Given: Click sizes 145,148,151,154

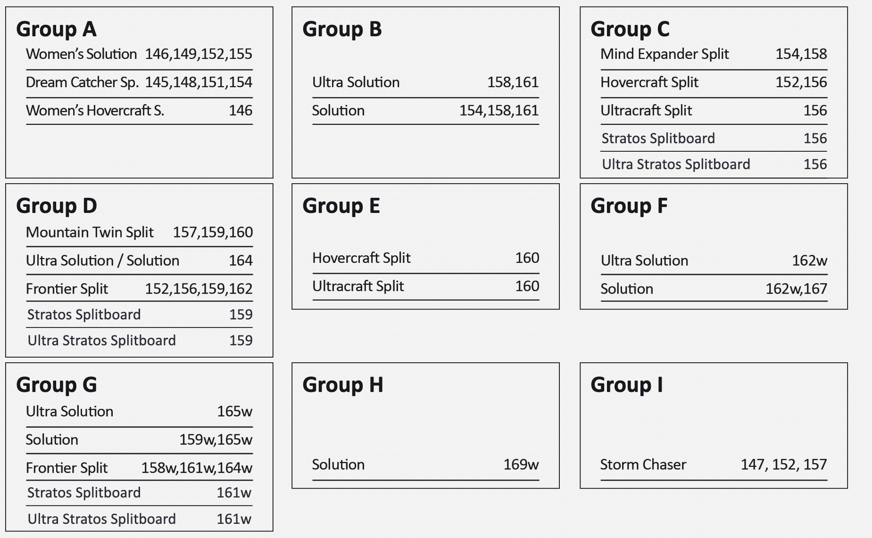Looking at the screenshot, I should click(x=199, y=82).
